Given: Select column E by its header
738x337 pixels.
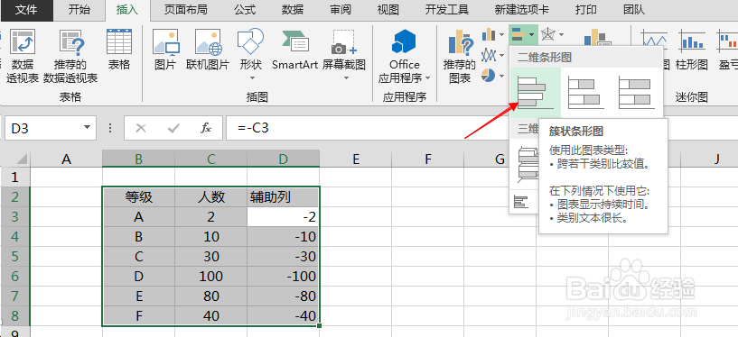Looking at the screenshot, I should [356, 159].
